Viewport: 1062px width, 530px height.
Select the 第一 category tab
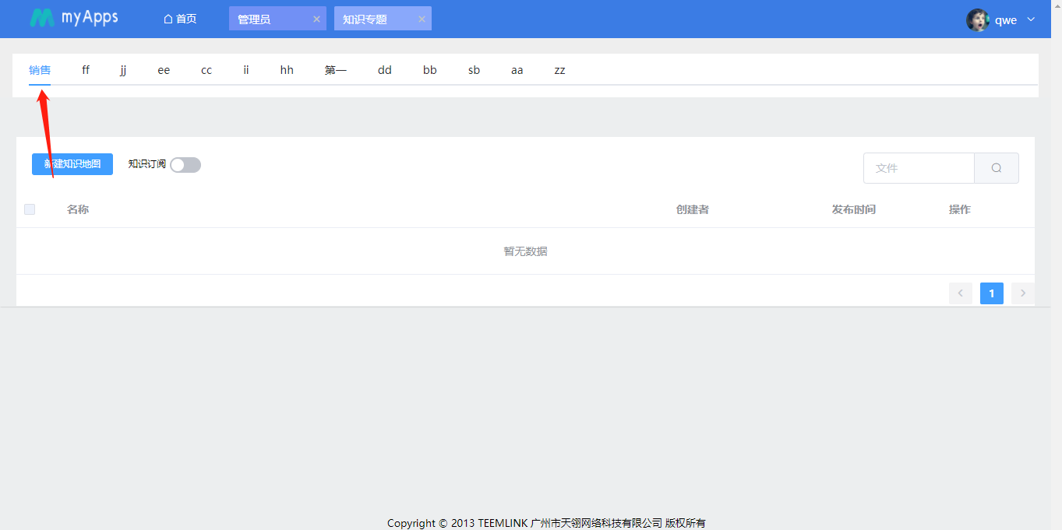(x=336, y=70)
